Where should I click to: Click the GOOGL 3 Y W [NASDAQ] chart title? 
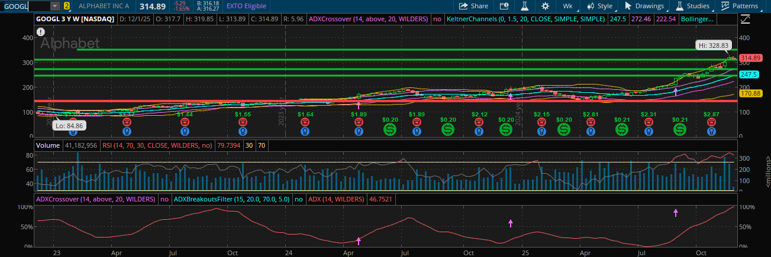click(x=75, y=19)
